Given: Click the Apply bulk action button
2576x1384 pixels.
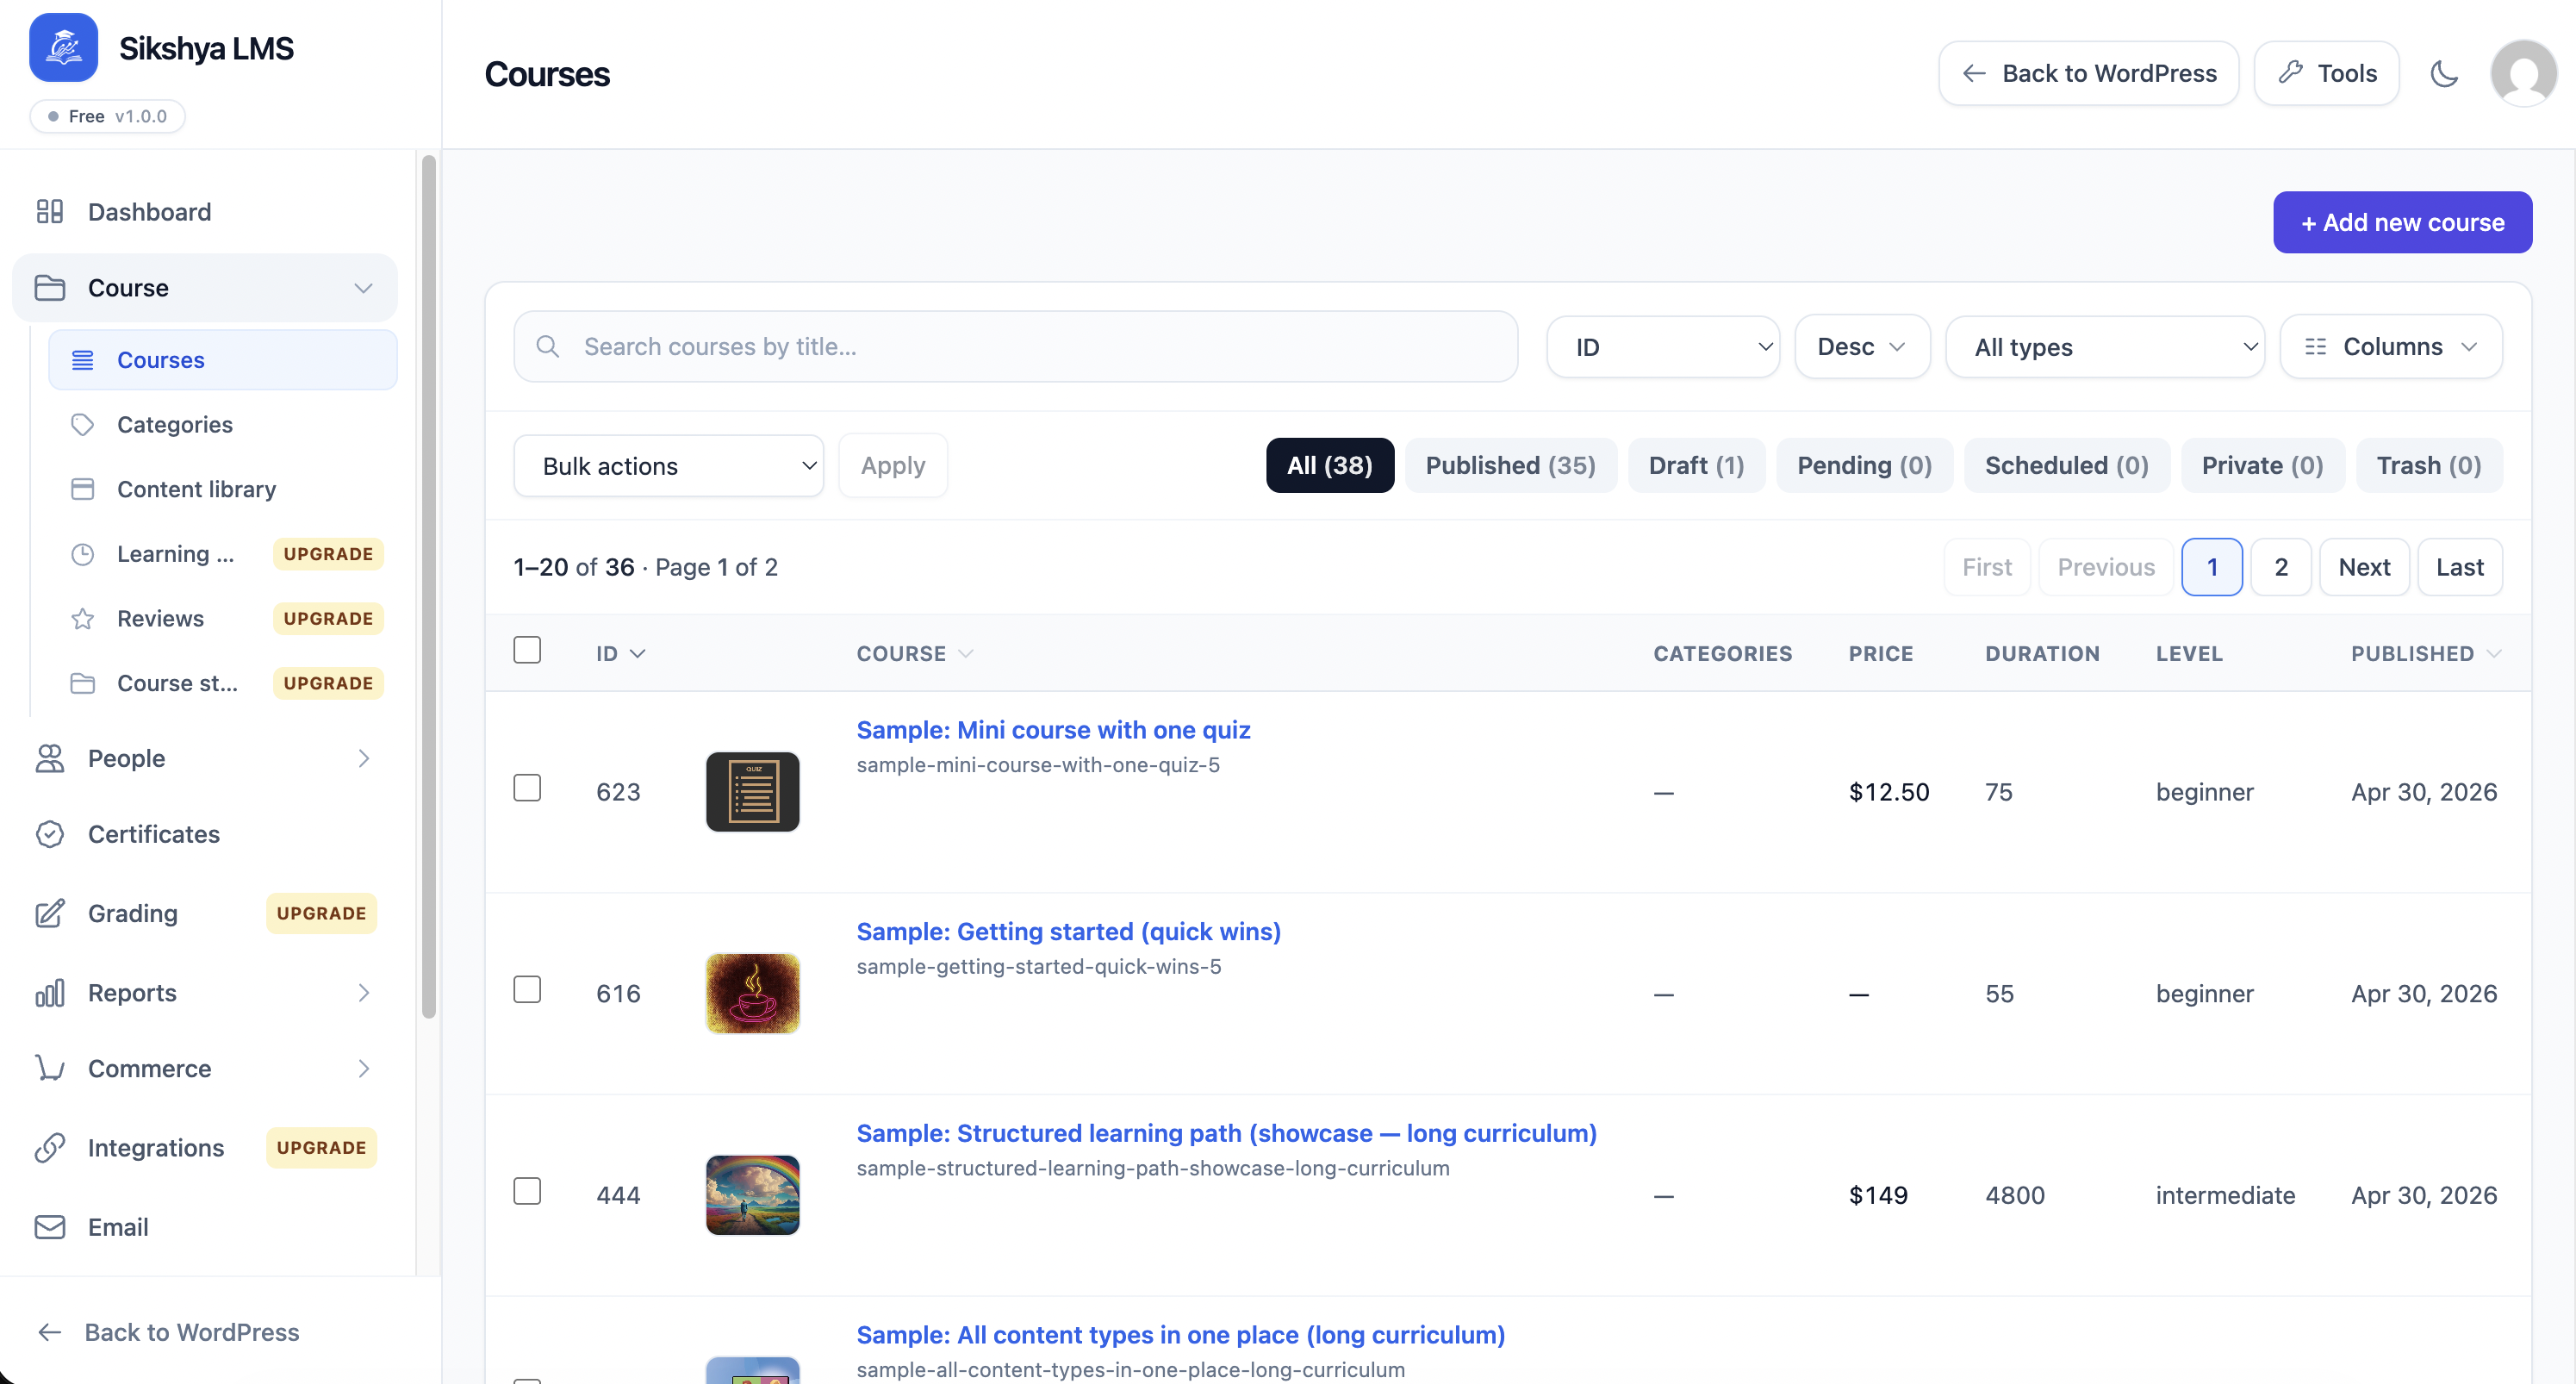Looking at the screenshot, I should point(893,465).
